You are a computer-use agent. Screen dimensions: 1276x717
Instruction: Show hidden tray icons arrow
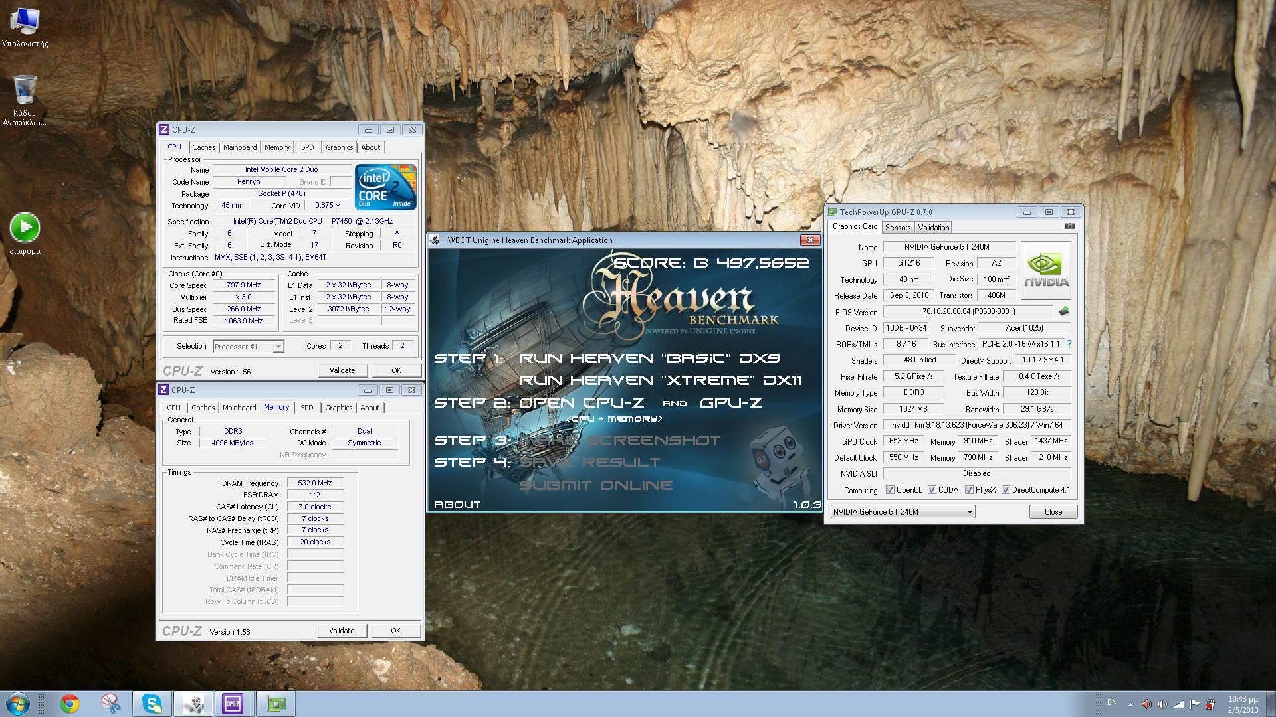[1130, 704]
